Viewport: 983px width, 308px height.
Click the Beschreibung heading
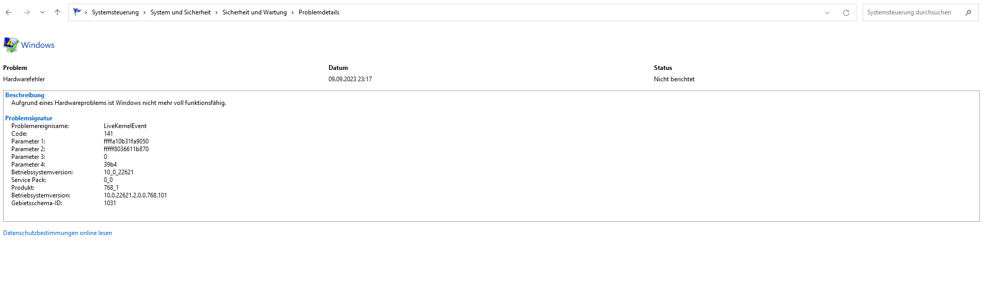pos(25,95)
